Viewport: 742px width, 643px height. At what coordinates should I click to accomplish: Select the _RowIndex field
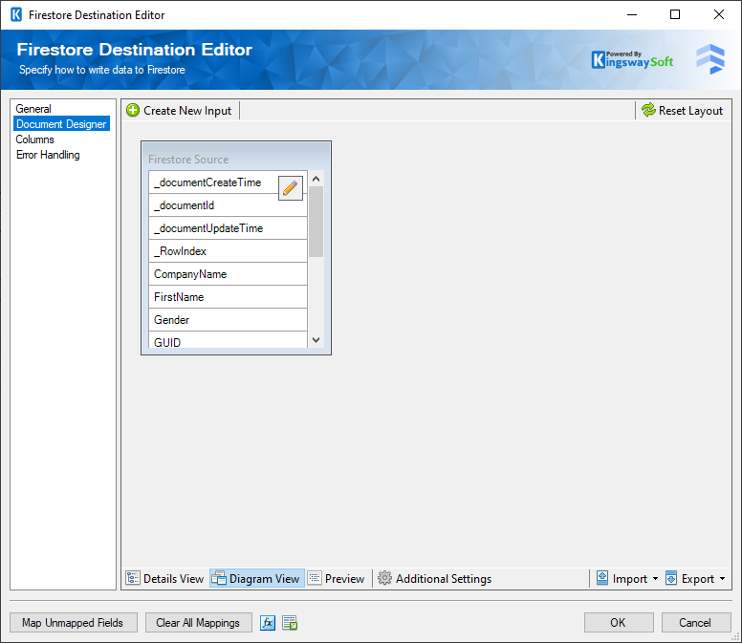[228, 251]
